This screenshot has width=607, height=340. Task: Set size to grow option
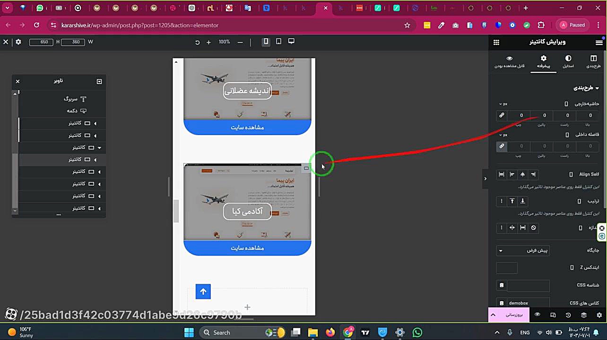pos(523,228)
